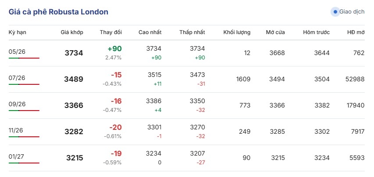Select the 09/26 contract term
This screenshot has width=374, height=177.
(17, 104)
